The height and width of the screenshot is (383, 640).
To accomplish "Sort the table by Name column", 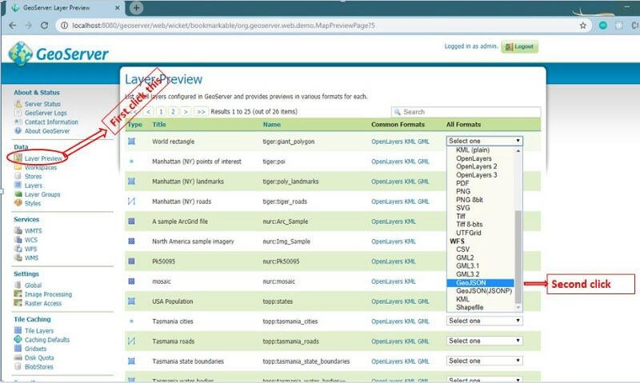I will tap(271, 125).
